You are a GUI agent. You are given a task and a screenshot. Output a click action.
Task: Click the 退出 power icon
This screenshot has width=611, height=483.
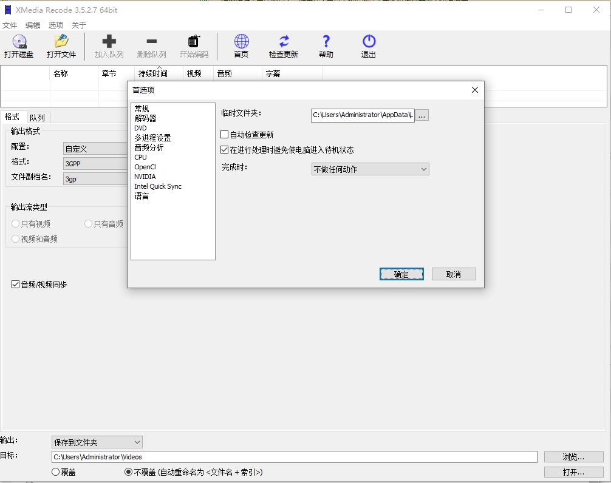(369, 41)
